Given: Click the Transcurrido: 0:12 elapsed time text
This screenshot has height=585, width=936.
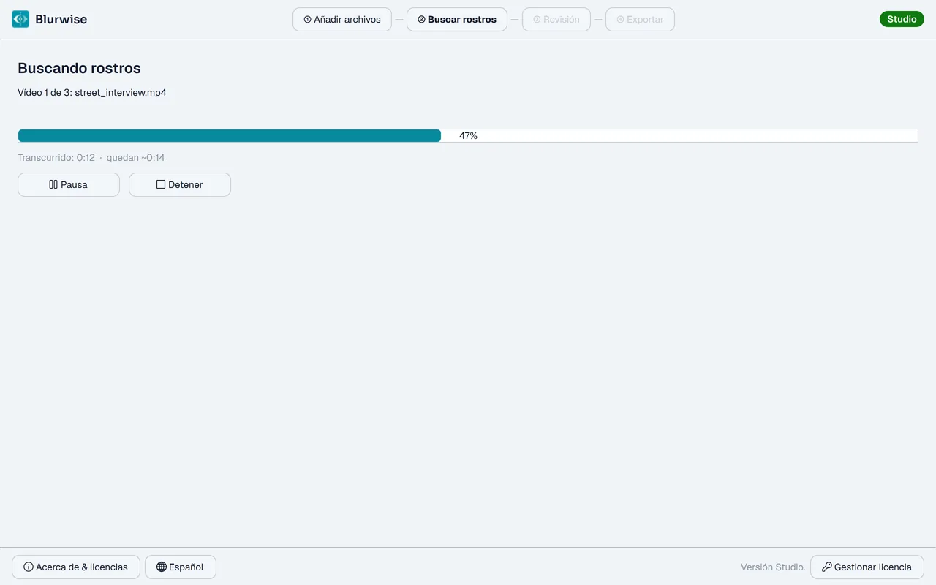Looking at the screenshot, I should (56, 157).
